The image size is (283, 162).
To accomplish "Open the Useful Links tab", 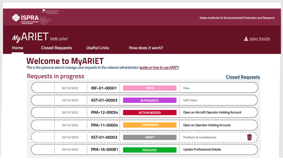I will [98, 48].
